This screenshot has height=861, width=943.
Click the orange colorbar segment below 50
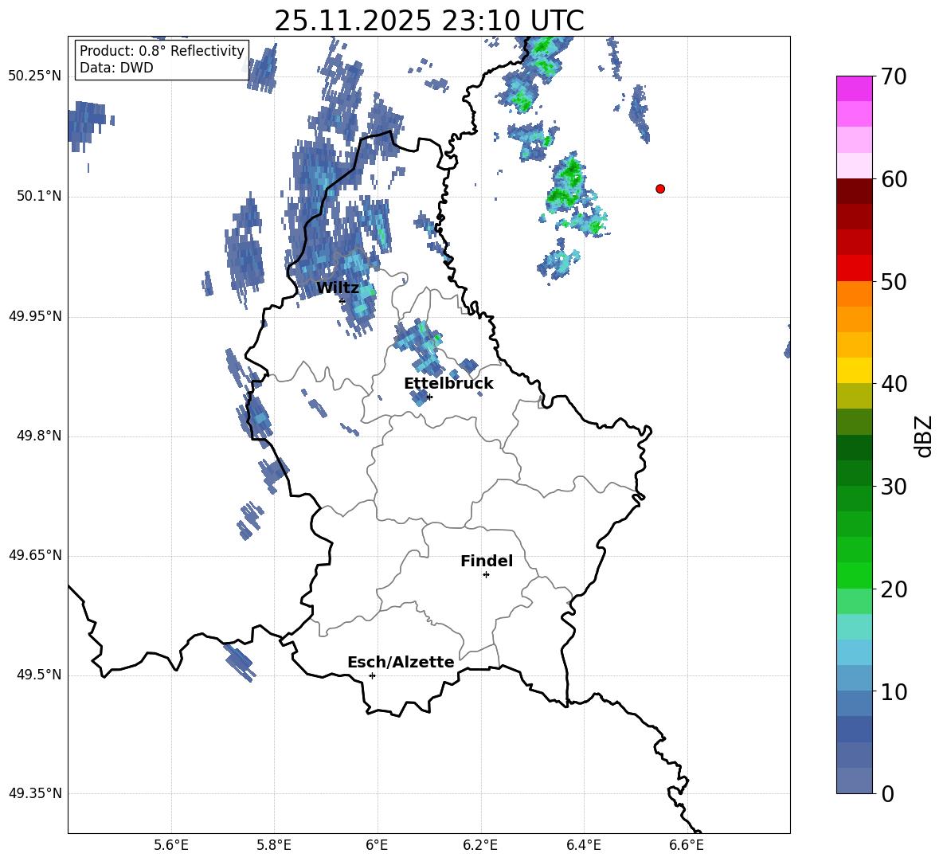coord(854,294)
